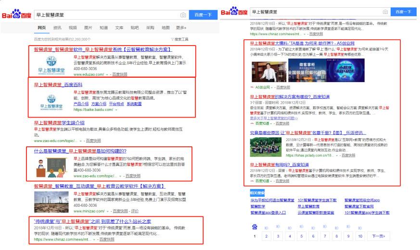Open the 乐活资讯 result 究竟是哪些原因

[x=308, y=133]
